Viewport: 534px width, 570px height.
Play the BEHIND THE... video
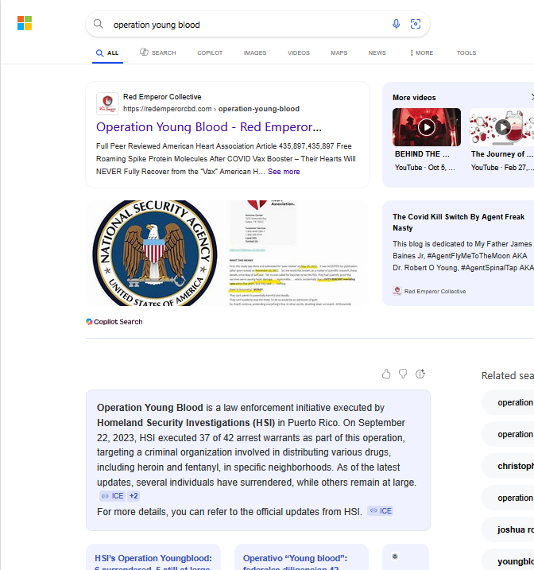(x=427, y=127)
